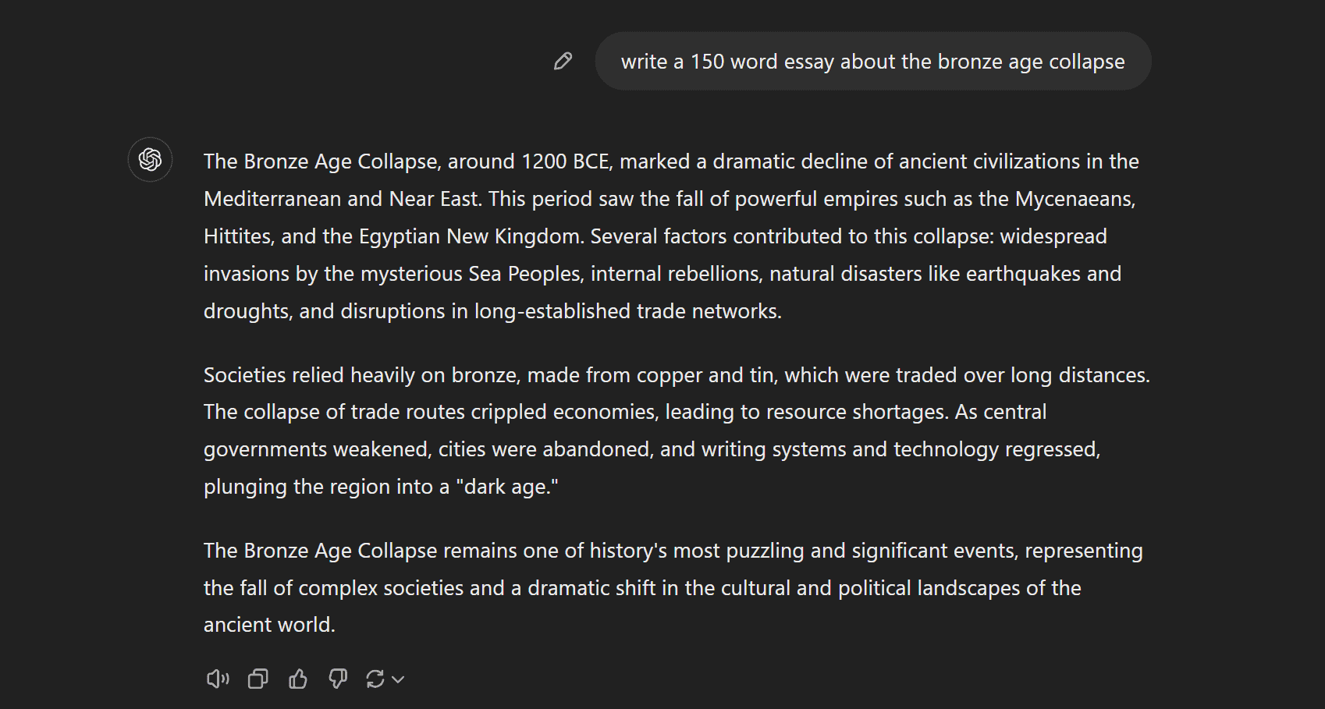Click the '1200 BCE' date text

click(x=566, y=161)
